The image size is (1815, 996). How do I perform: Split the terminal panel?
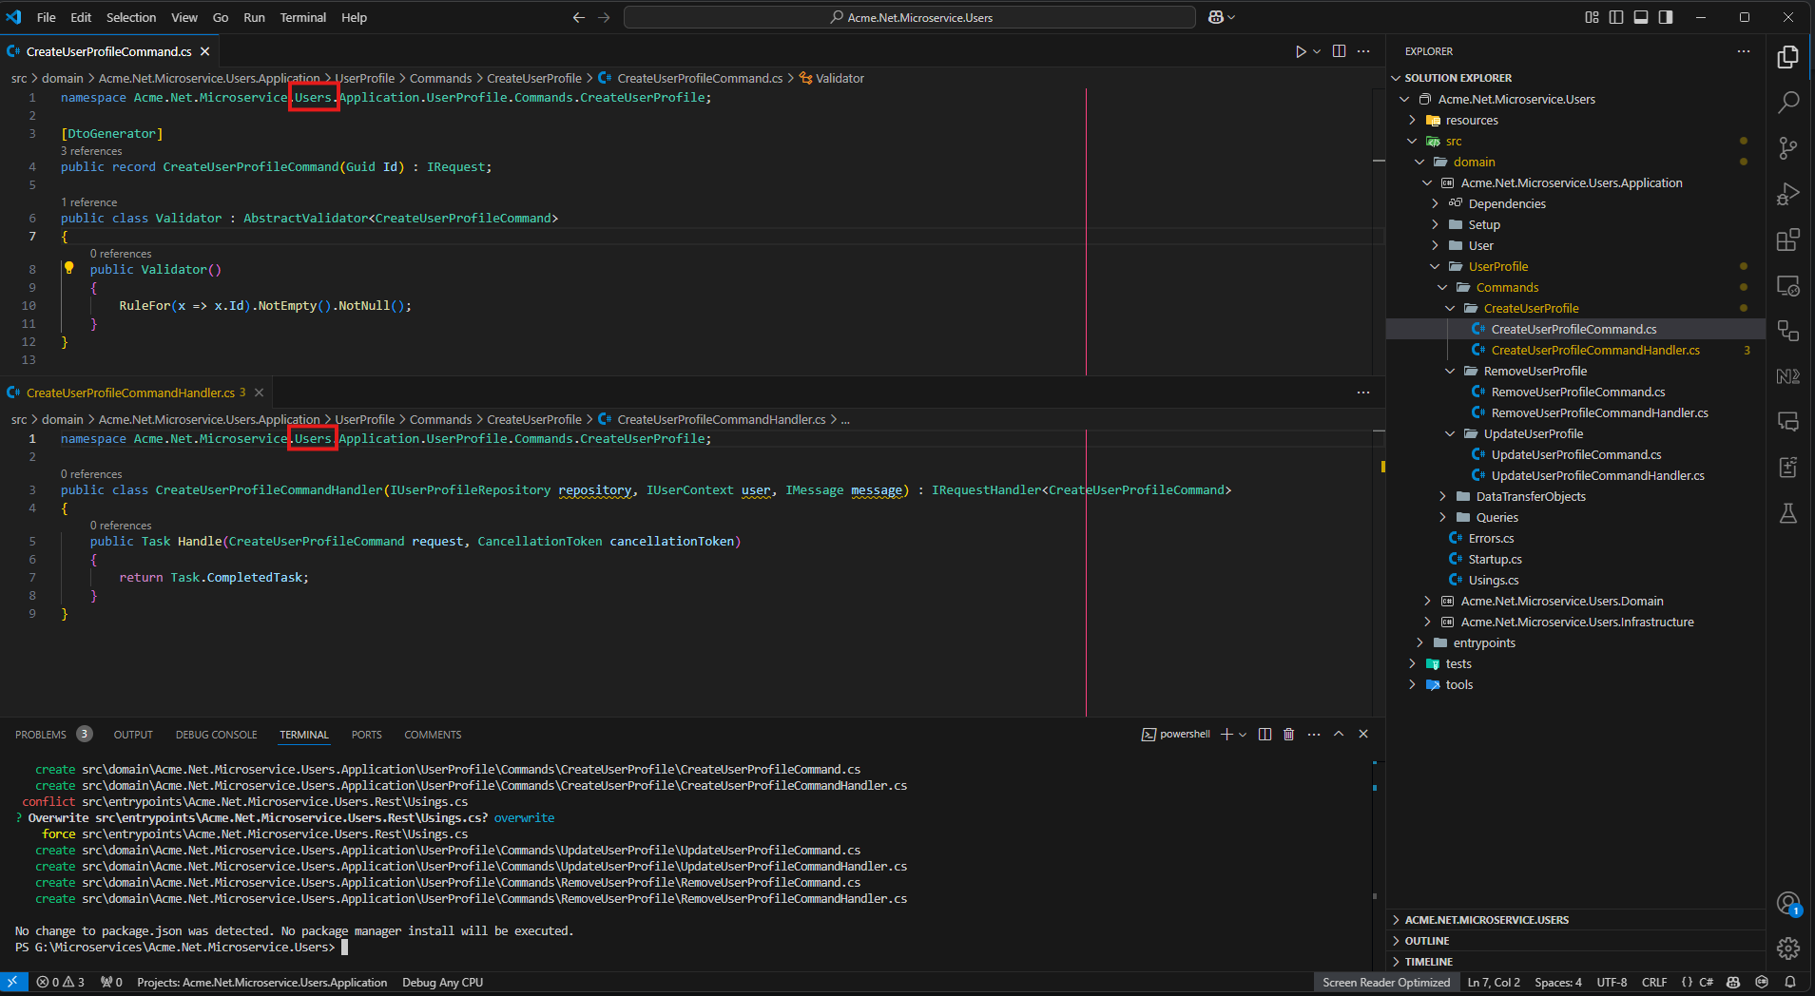tap(1265, 734)
